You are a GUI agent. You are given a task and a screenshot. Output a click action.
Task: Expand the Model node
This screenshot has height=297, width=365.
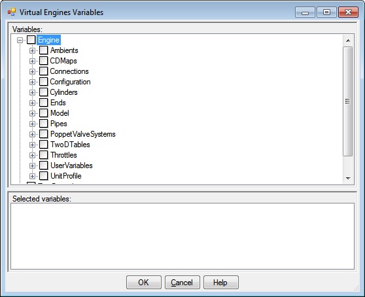pos(32,113)
